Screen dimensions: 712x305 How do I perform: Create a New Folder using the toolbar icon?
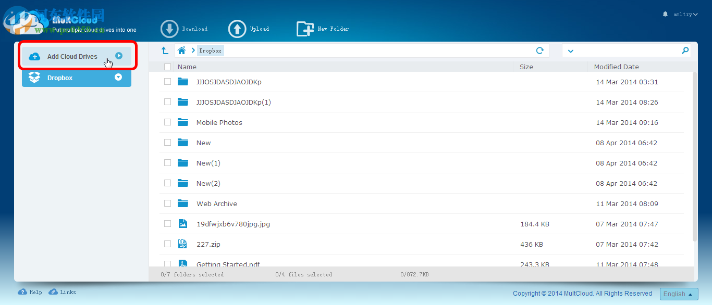point(305,29)
